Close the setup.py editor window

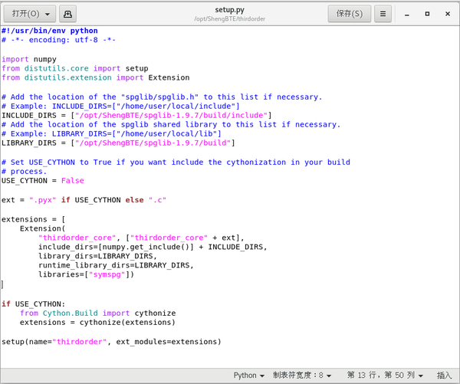(x=448, y=14)
